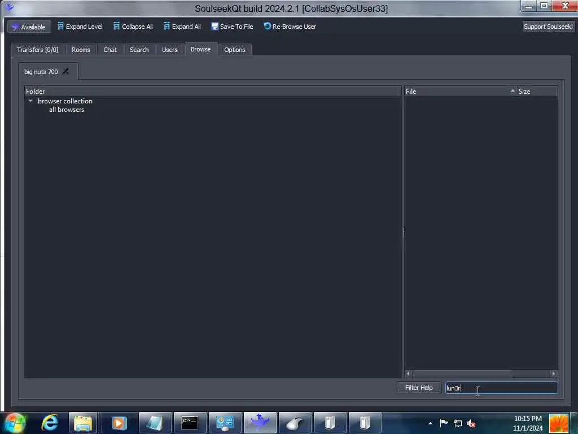Screen dimensions: 578x434
Task: Open the Transfers [0/0] tab
Action: (x=38, y=50)
